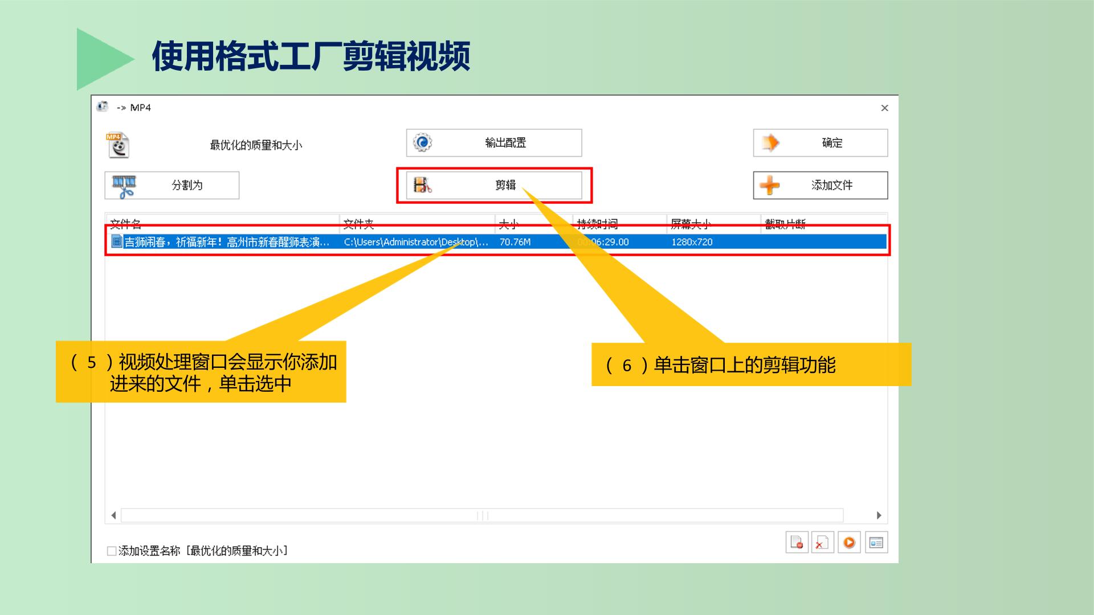Click the film clip icon on 剪辑 button
The image size is (1094, 615).
pyautogui.click(x=422, y=185)
